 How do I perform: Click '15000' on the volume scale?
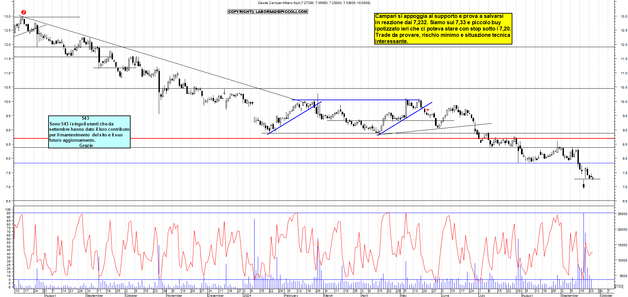[622, 245]
